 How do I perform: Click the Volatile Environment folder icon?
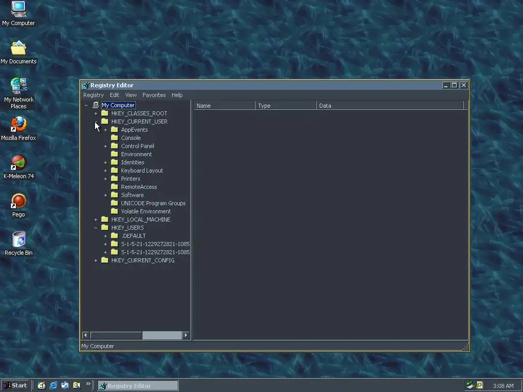tap(114, 211)
